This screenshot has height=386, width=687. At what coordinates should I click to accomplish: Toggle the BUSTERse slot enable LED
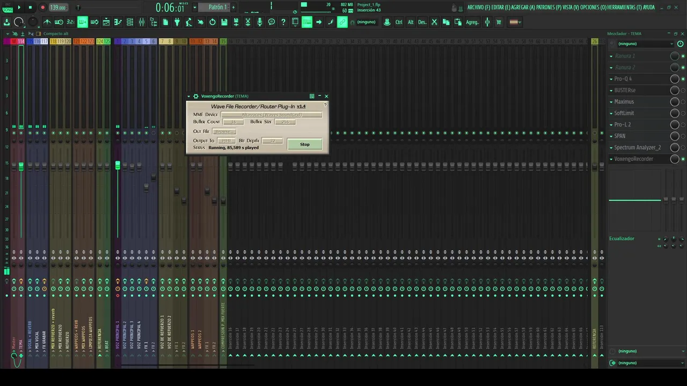(683, 90)
